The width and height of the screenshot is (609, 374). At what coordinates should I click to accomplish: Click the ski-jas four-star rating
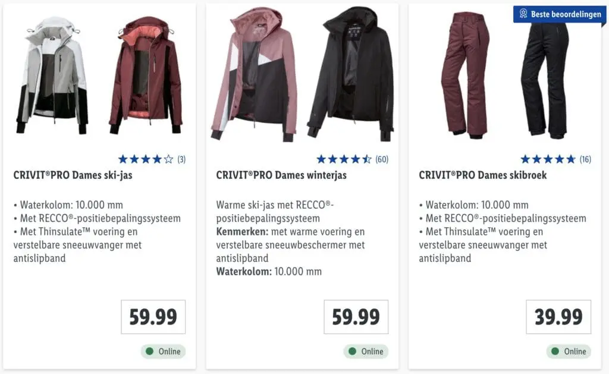pos(146,159)
